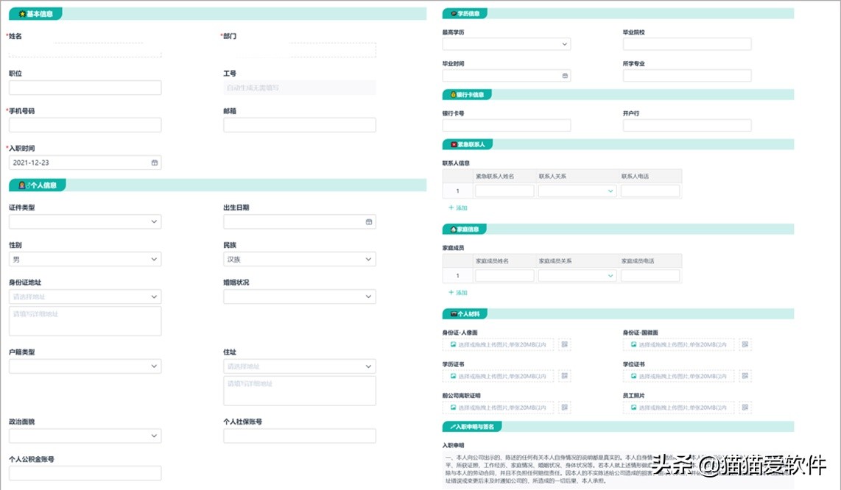Click 紧急联系人姓名 cell in row 1

pyautogui.click(x=504, y=191)
